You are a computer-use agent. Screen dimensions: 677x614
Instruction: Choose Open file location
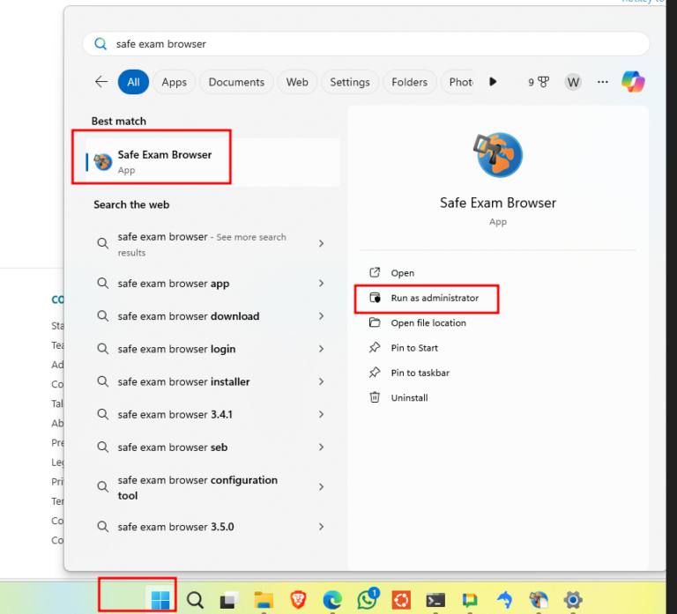(428, 322)
